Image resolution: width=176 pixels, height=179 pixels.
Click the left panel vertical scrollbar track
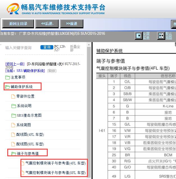(x=89, y=112)
